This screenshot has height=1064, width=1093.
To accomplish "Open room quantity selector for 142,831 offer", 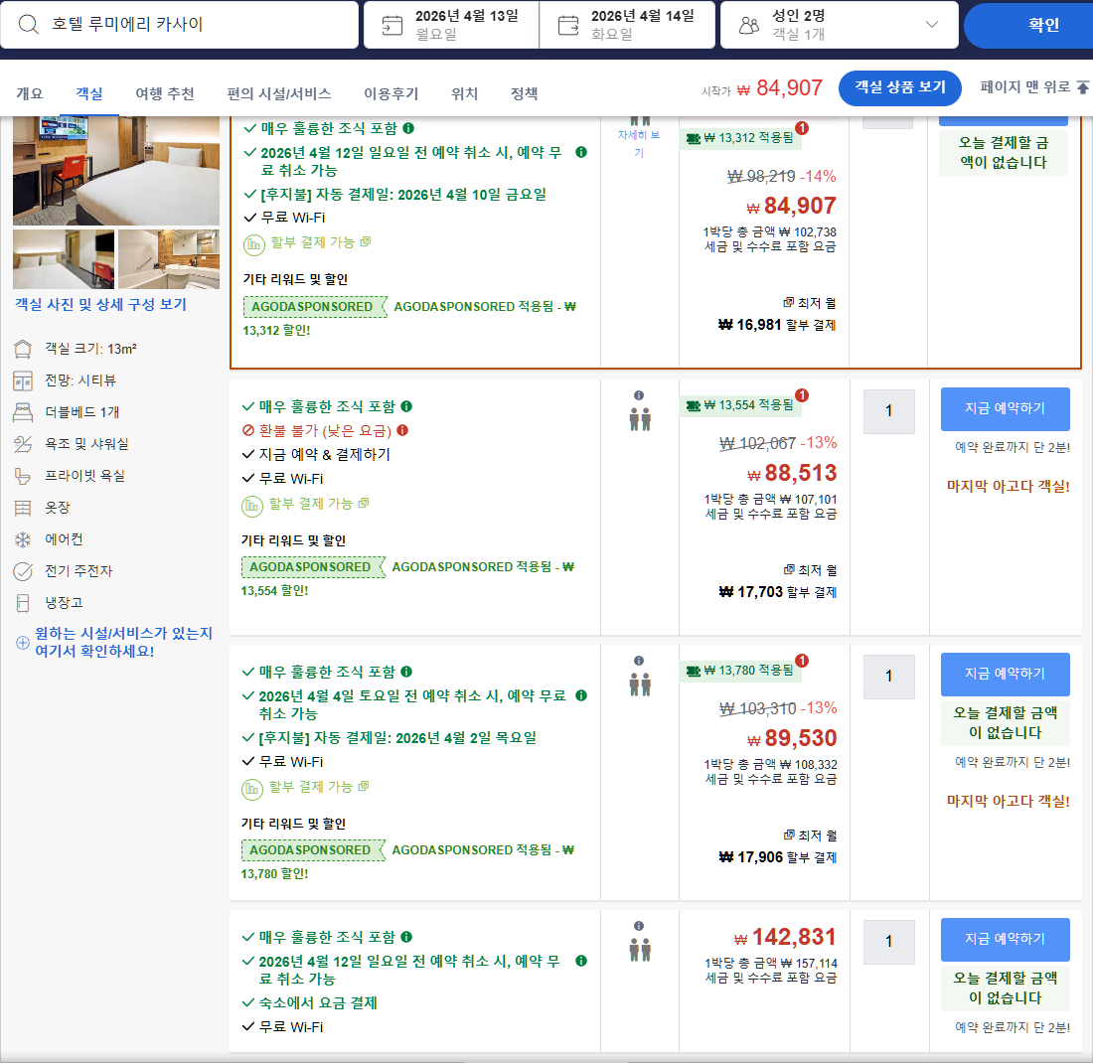I will pos(888,942).
